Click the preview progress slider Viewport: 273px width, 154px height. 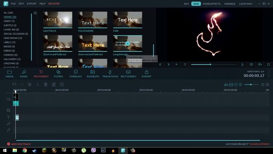[x=214, y=65]
